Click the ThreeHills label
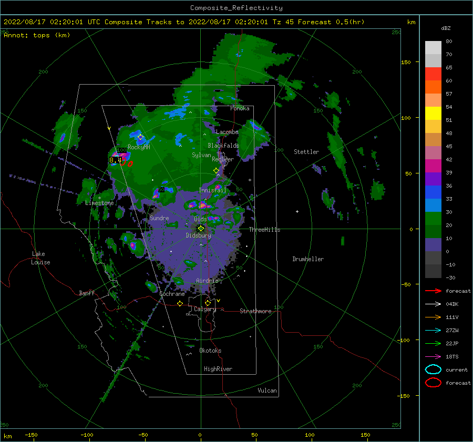473x442 pixels. click(264, 230)
